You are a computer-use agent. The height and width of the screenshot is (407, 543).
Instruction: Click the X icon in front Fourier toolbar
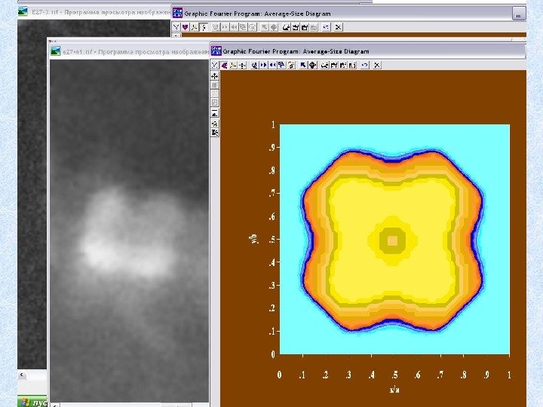tap(377, 65)
